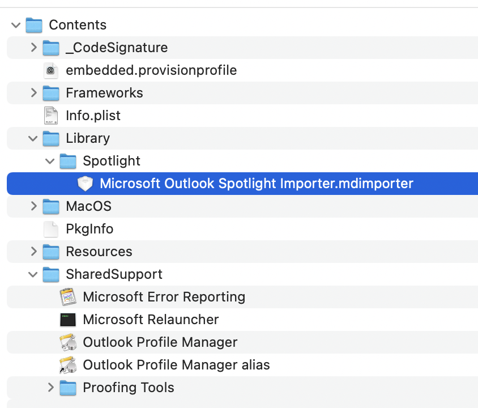The width and height of the screenshot is (478, 408).
Task: Select the Microsoft Outlook Spotlight Importer.mdimporter row
Action: [x=256, y=184]
